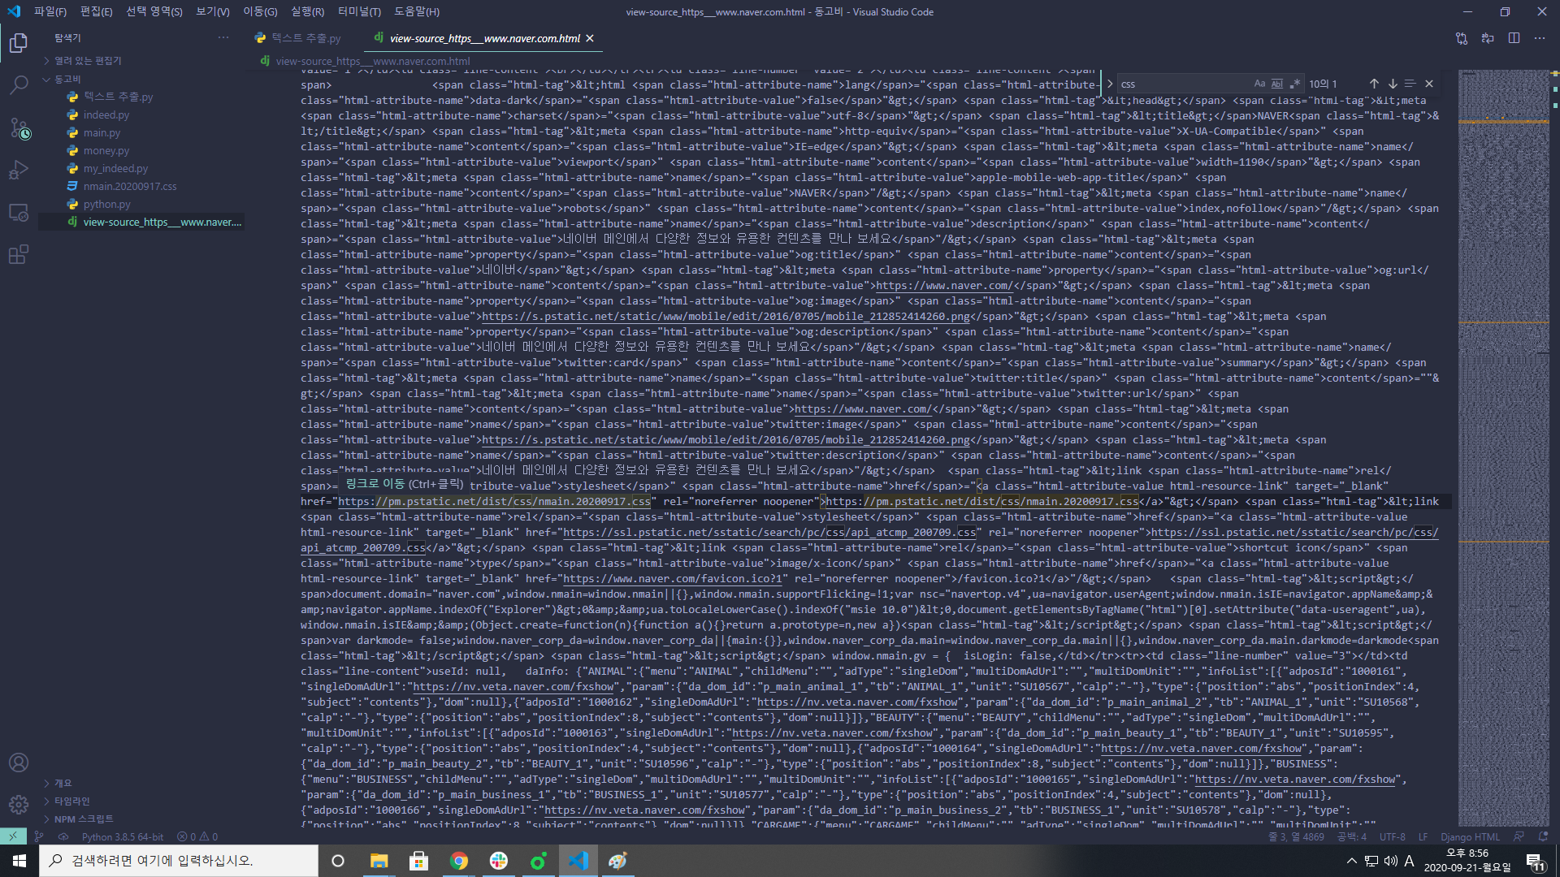Close the view-source naver.com.html tab
Viewport: 1560px width, 877px height.
tap(590, 38)
